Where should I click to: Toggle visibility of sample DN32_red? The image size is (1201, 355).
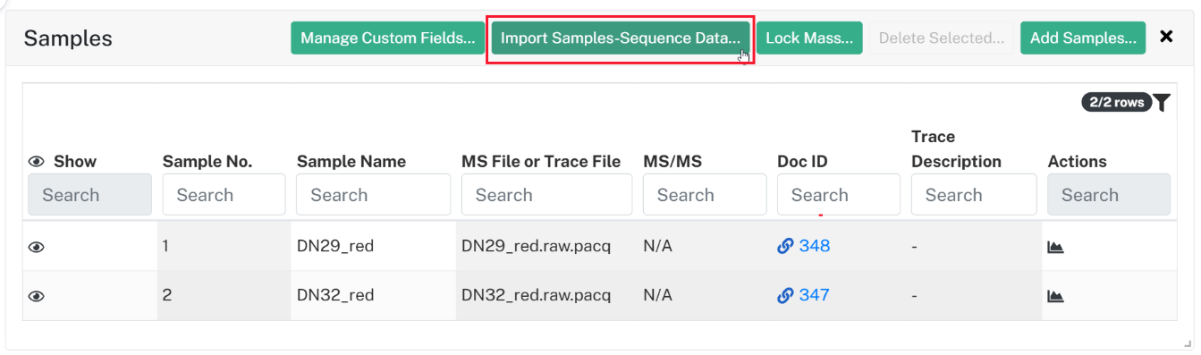[37, 296]
